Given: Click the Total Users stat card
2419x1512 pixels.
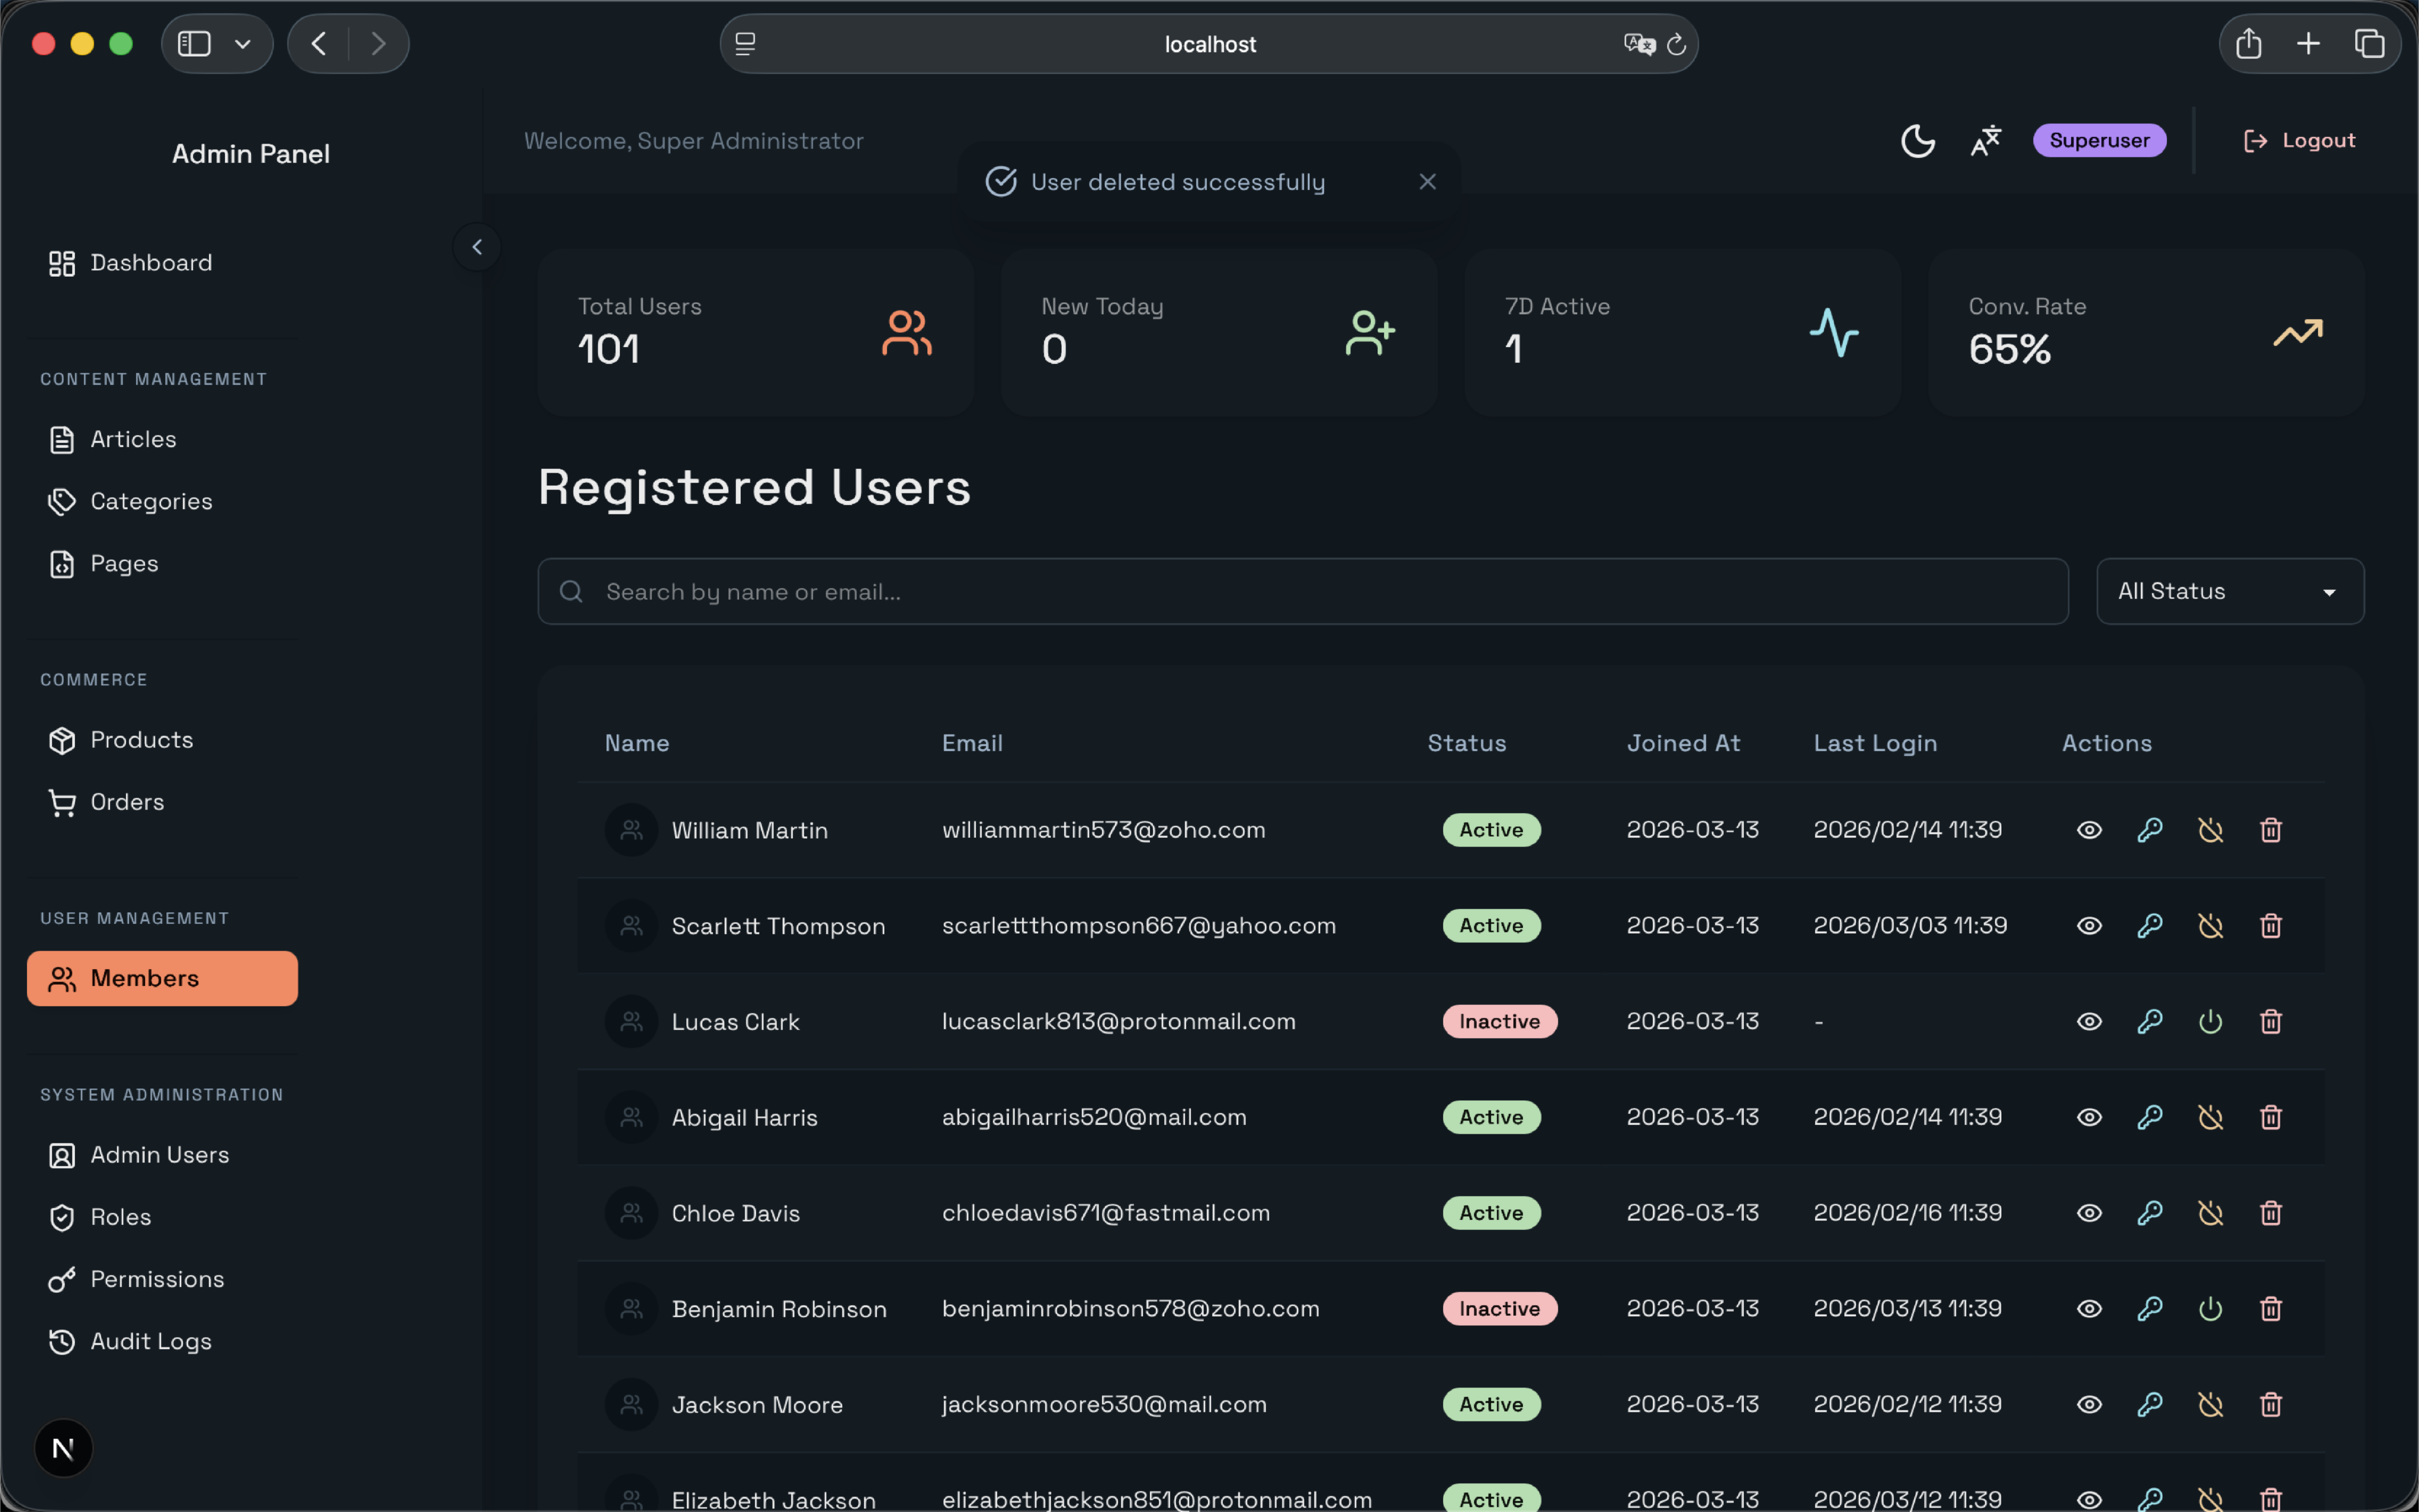Looking at the screenshot, I should (x=755, y=333).
